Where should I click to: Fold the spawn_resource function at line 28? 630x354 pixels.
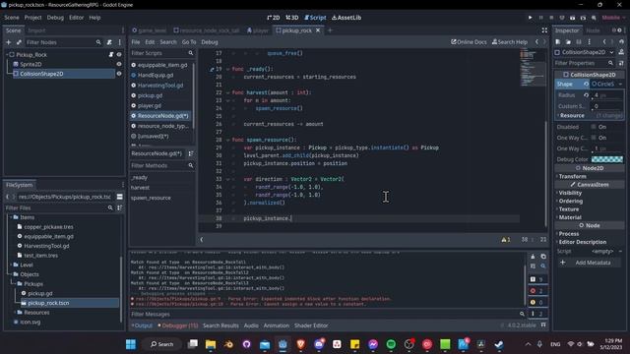click(228, 140)
